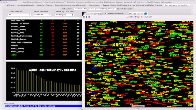Click the Show 3D Network button
196x110 pixels.
coord(138,14)
